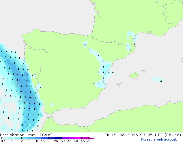Click the '40' legend scale label
The width and height of the screenshot is (183, 142).
coord(76,141)
